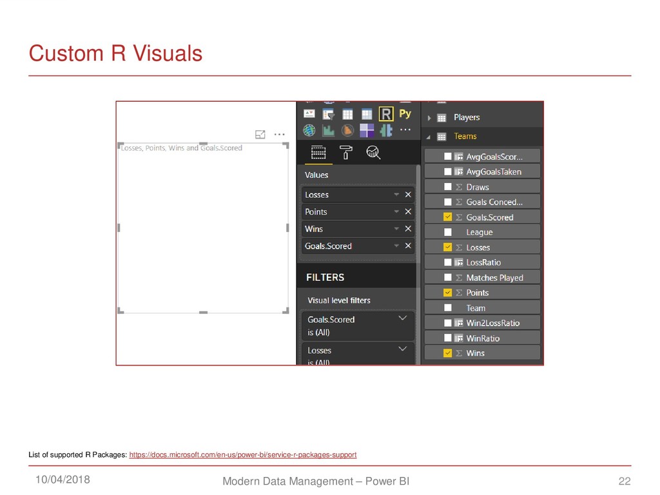Click the 'Visual level filters' label
Image resolution: width=660 pixels, height=495 pixels.
pyautogui.click(x=339, y=300)
